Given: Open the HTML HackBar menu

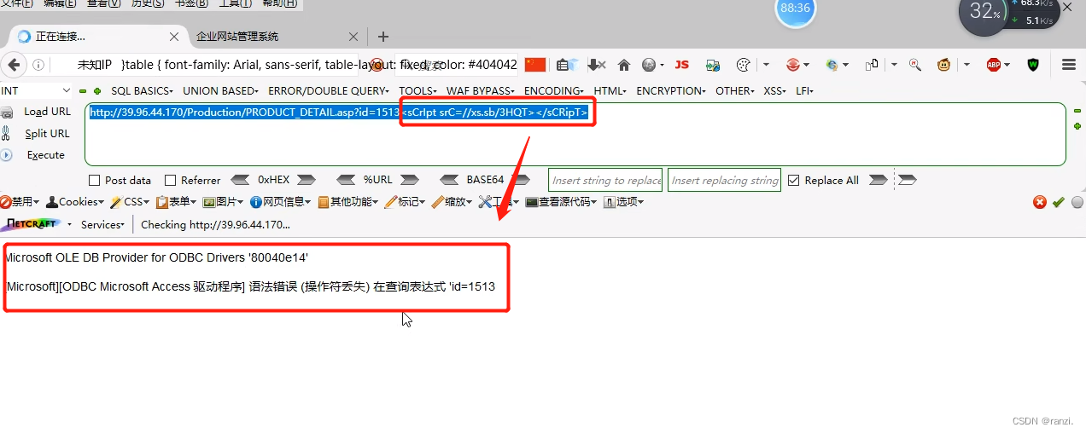Looking at the screenshot, I should pyautogui.click(x=610, y=90).
